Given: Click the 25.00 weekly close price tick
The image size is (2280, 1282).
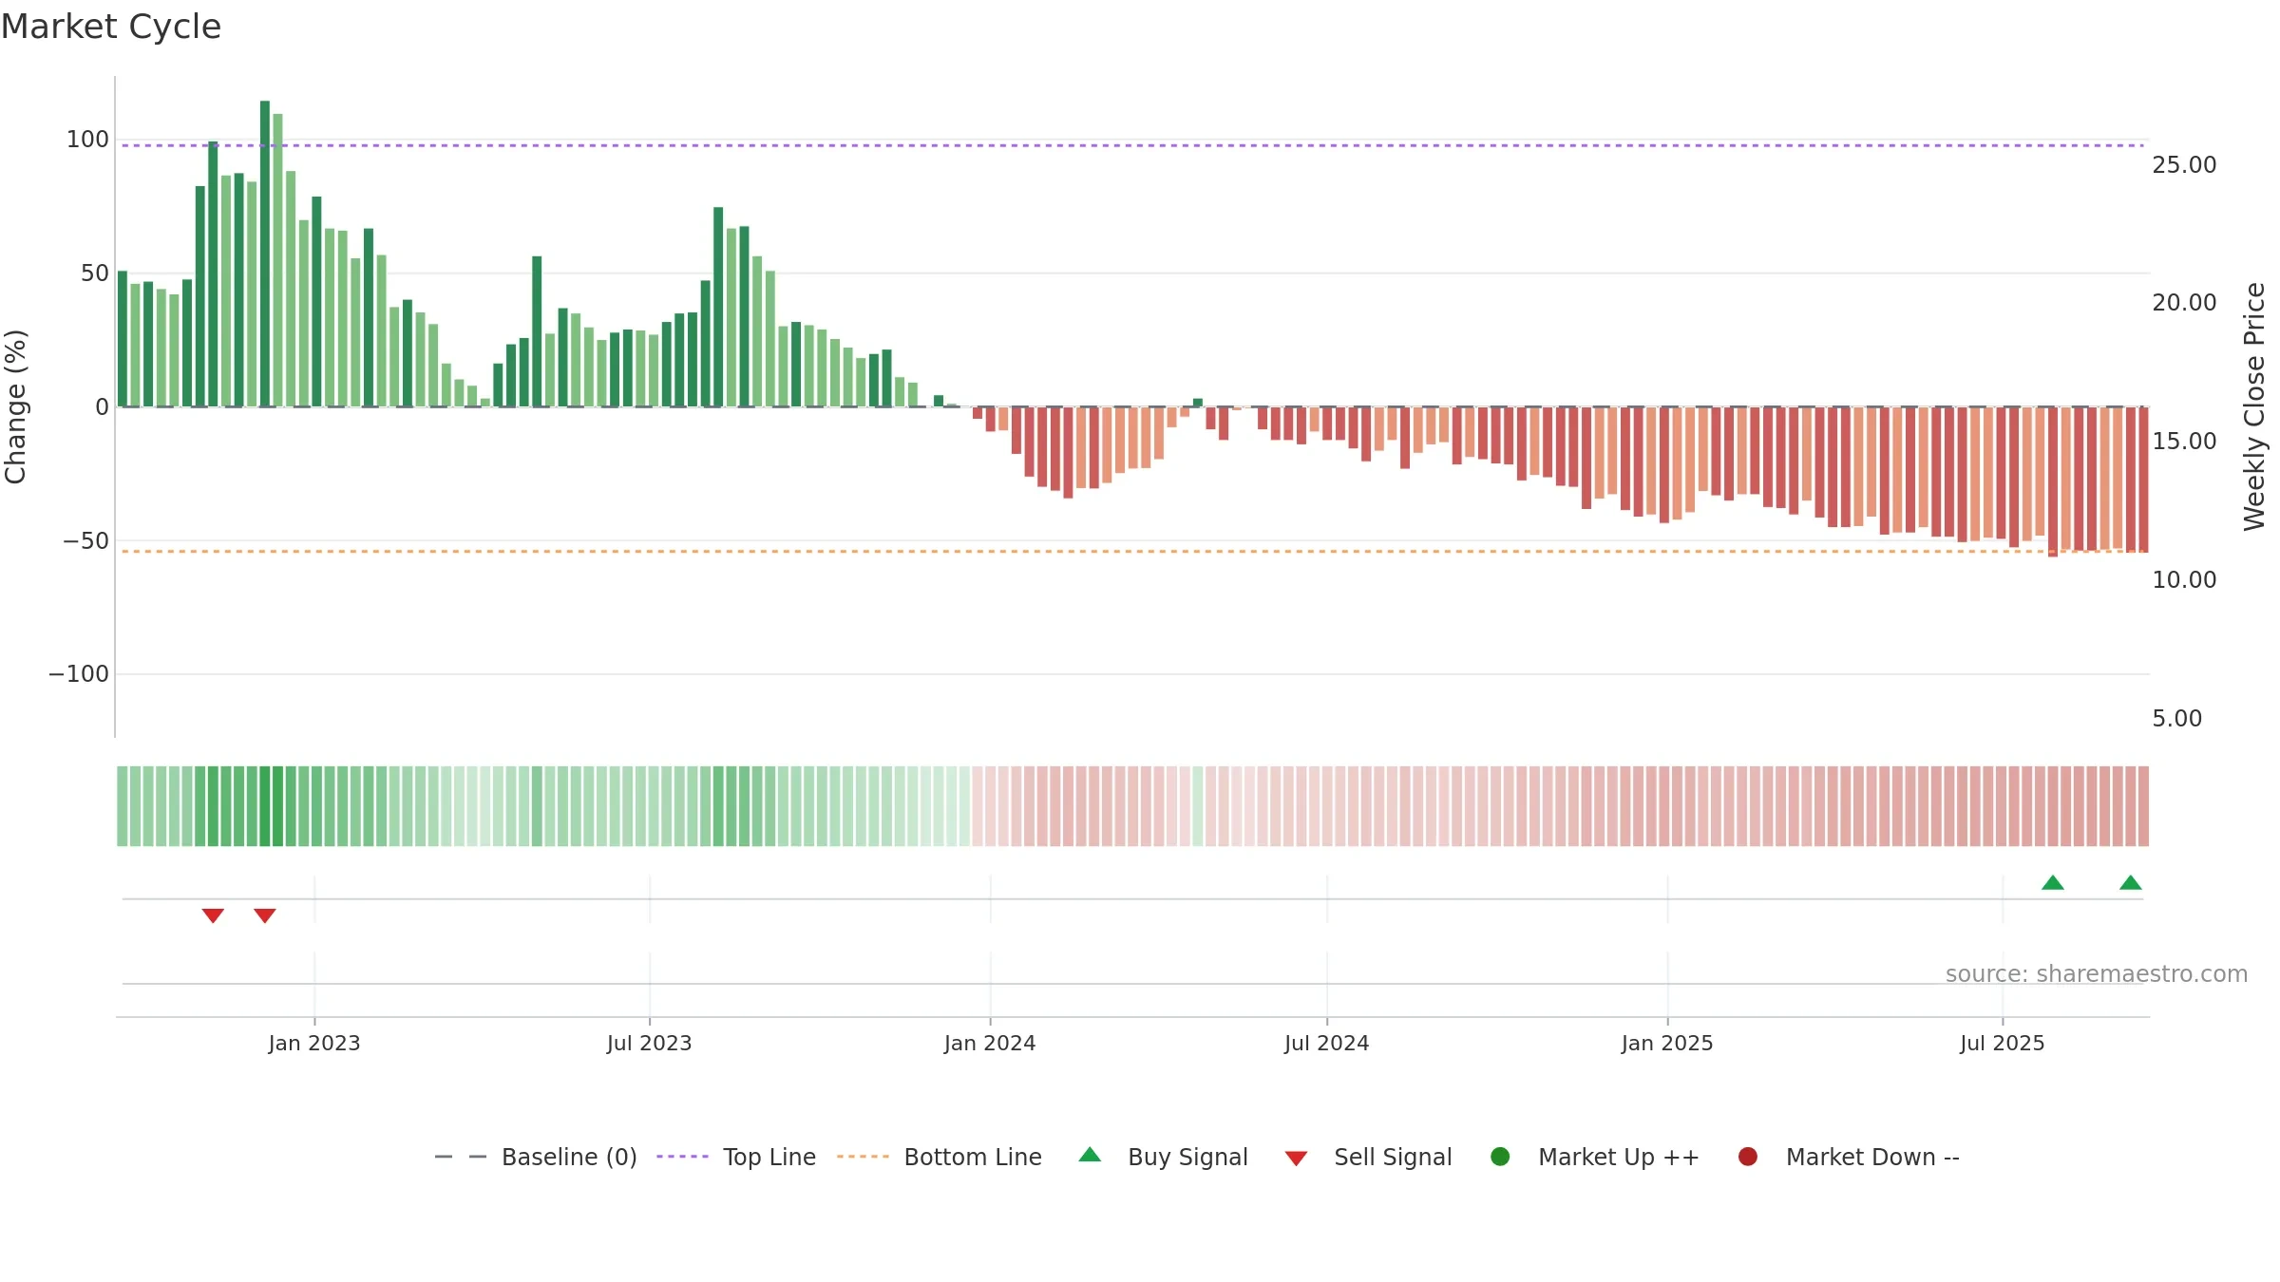Looking at the screenshot, I should 2184,165.
